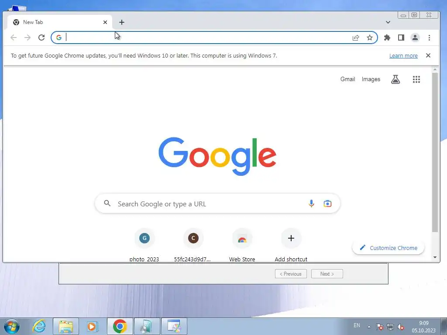
Task: Click Next in the background window
Action: (327, 274)
